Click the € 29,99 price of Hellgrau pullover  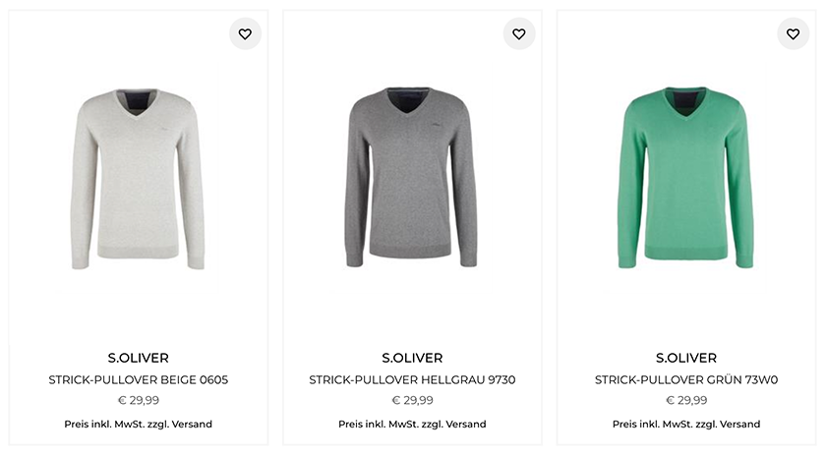412,401
